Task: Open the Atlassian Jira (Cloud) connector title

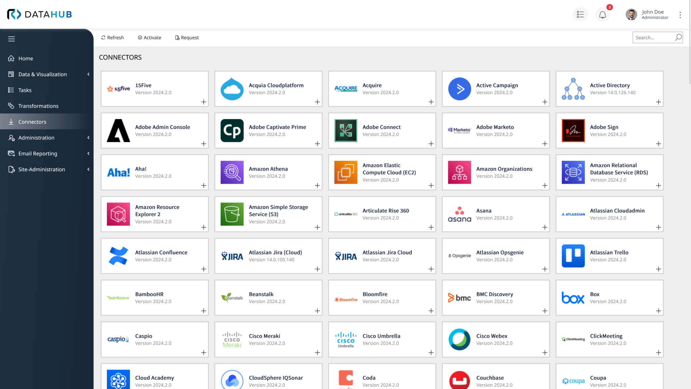Action: pos(275,253)
